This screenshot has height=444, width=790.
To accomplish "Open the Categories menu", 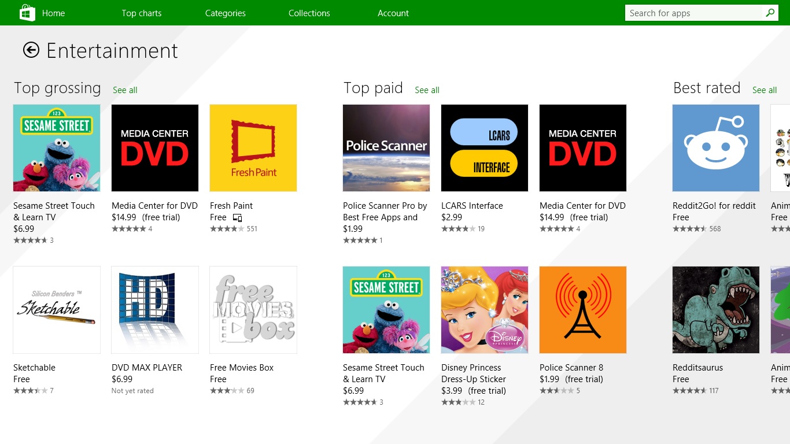I will point(226,13).
